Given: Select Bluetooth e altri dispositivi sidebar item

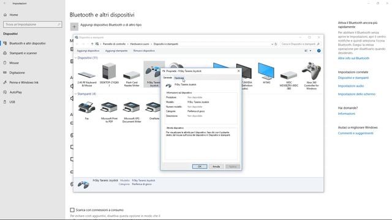Looking at the screenshot, I should [x=27, y=43].
